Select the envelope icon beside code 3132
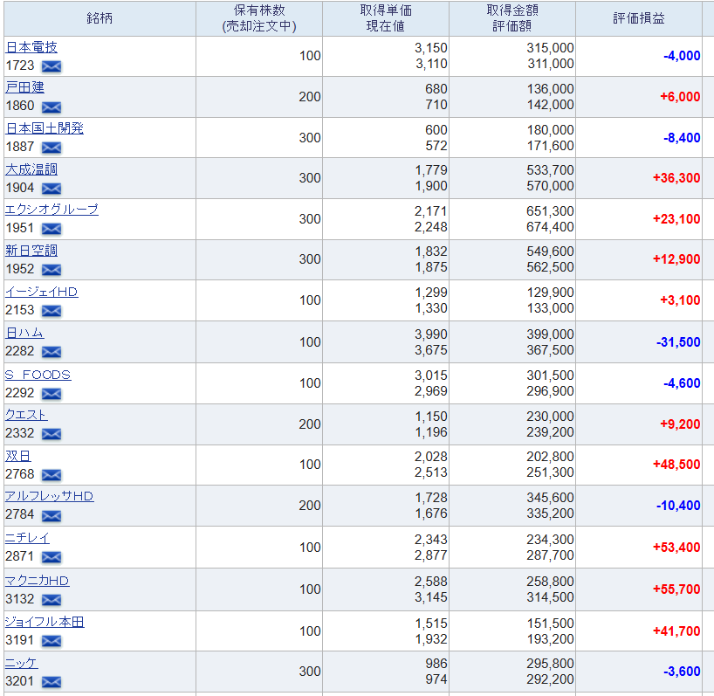 click(51, 599)
